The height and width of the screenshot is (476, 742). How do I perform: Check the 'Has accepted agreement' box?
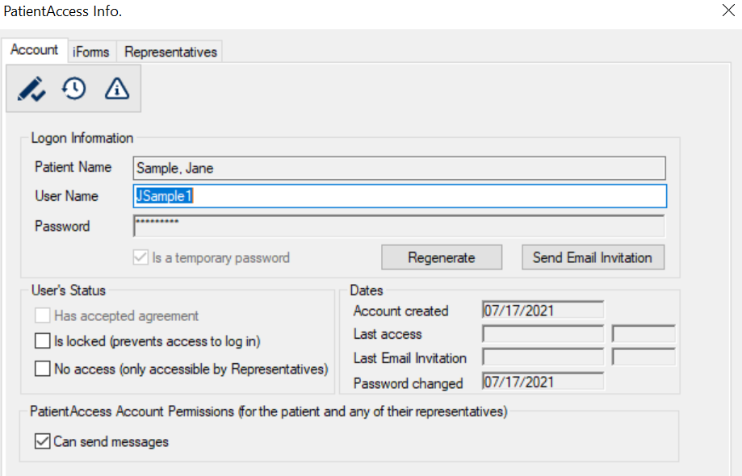click(x=43, y=315)
